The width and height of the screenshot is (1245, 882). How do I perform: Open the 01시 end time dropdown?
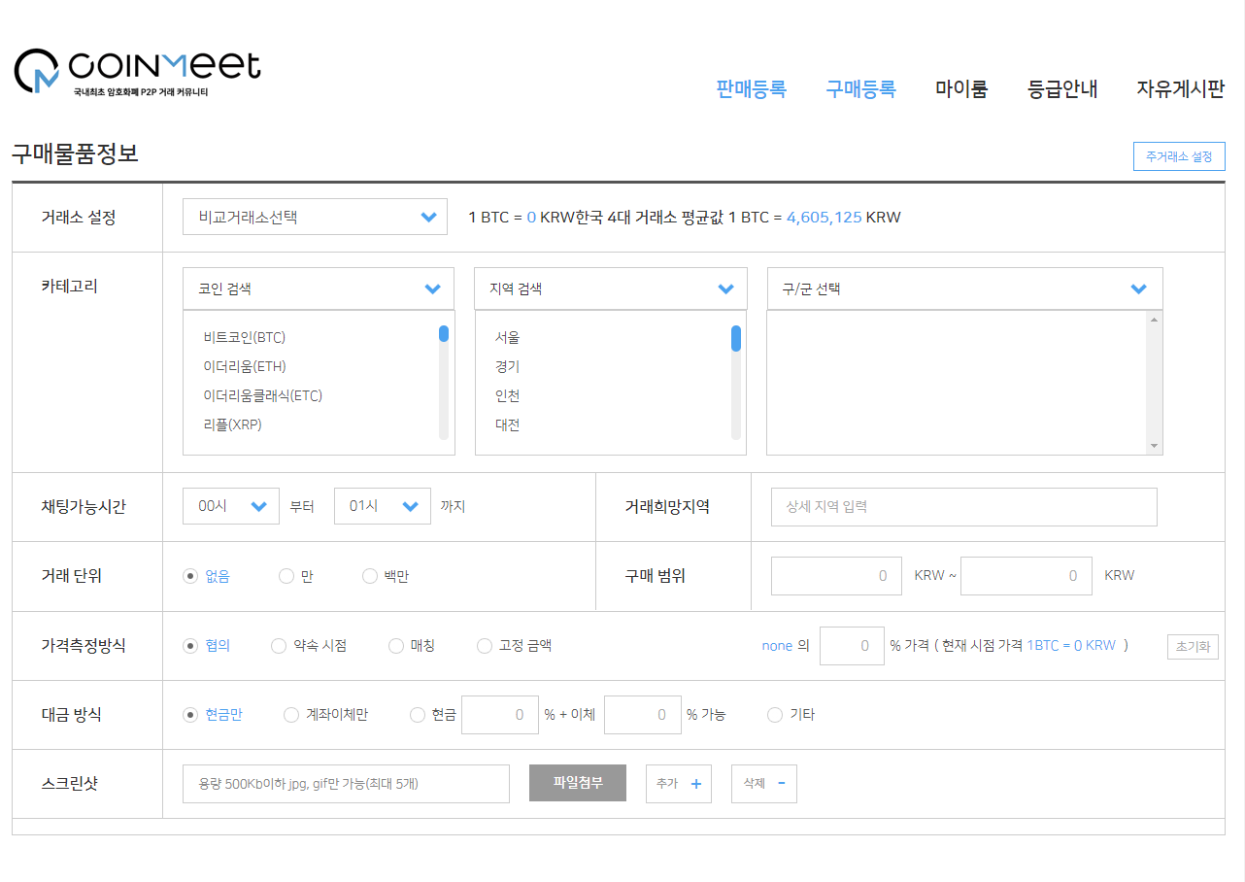tap(383, 506)
